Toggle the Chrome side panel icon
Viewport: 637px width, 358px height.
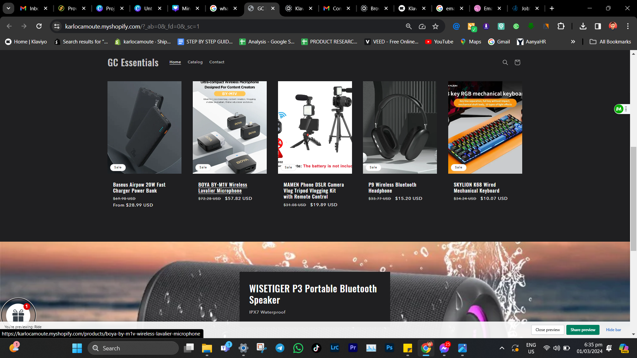[598, 26]
